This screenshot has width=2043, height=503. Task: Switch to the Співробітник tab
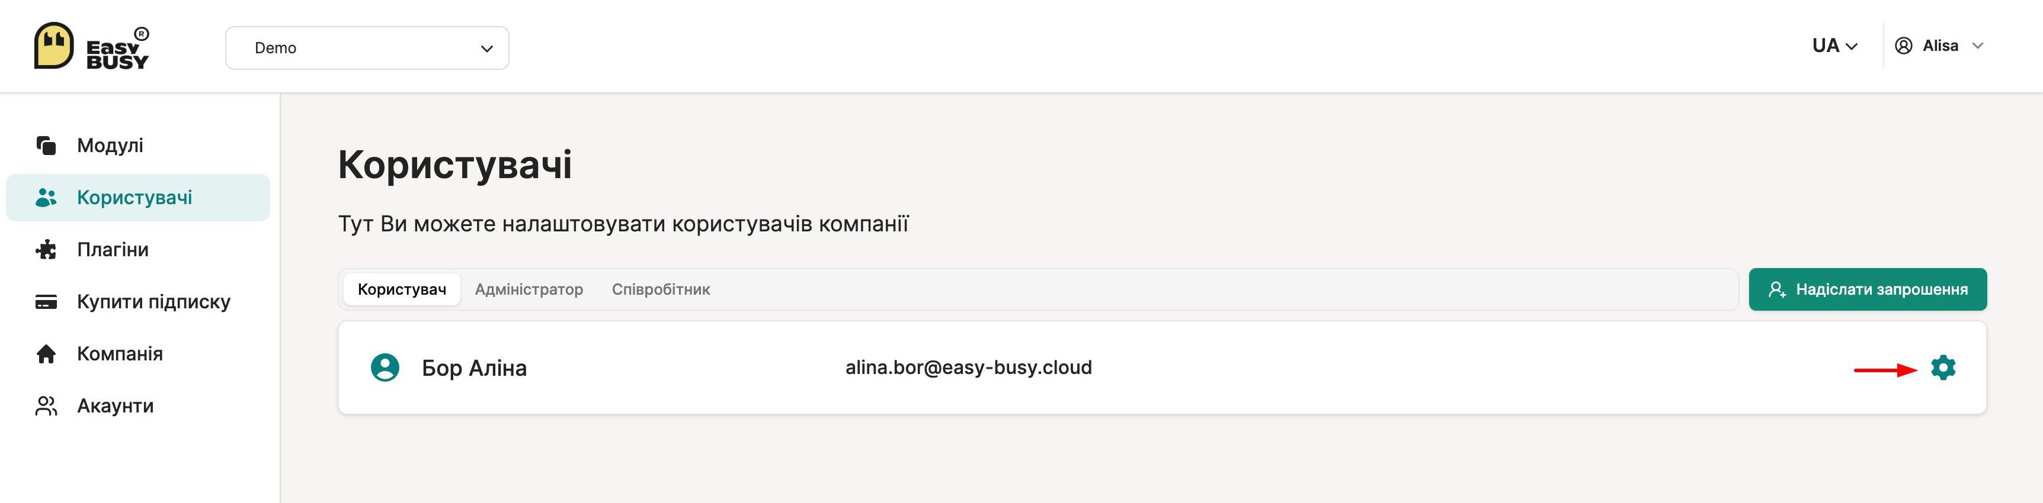click(661, 290)
